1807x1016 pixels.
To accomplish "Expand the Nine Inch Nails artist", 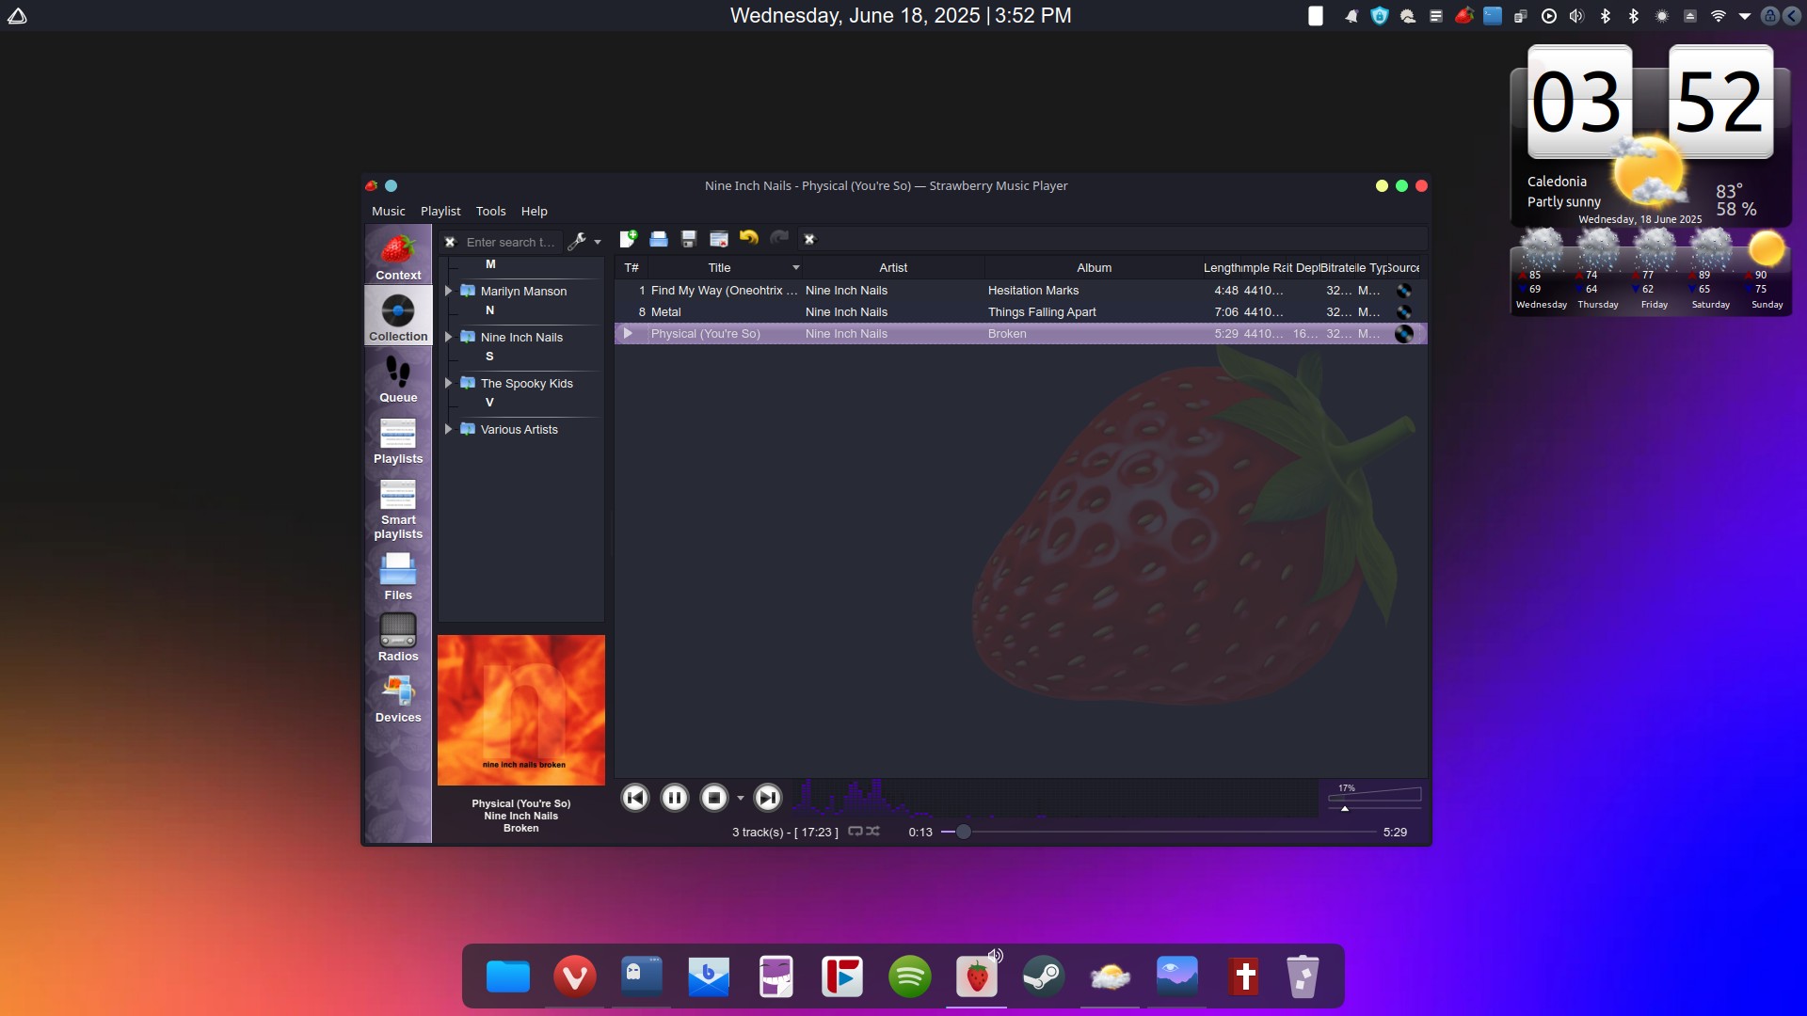I will point(449,337).
